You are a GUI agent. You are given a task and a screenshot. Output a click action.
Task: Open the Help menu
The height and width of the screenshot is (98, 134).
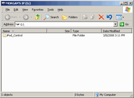pyautogui.click(x=60, y=10)
